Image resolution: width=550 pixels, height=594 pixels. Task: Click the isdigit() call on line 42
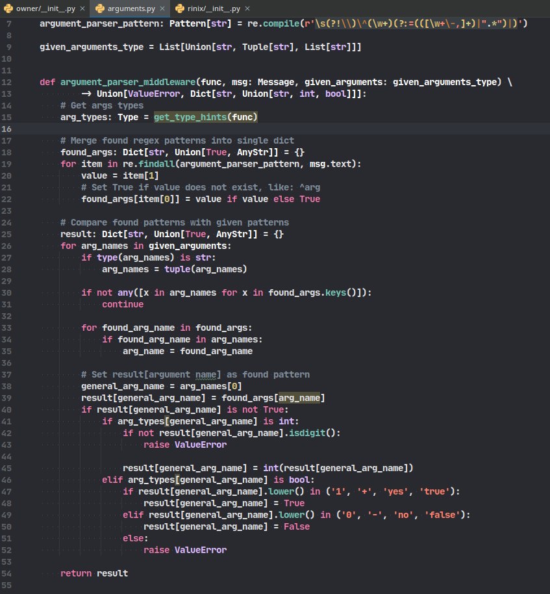[312, 433]
